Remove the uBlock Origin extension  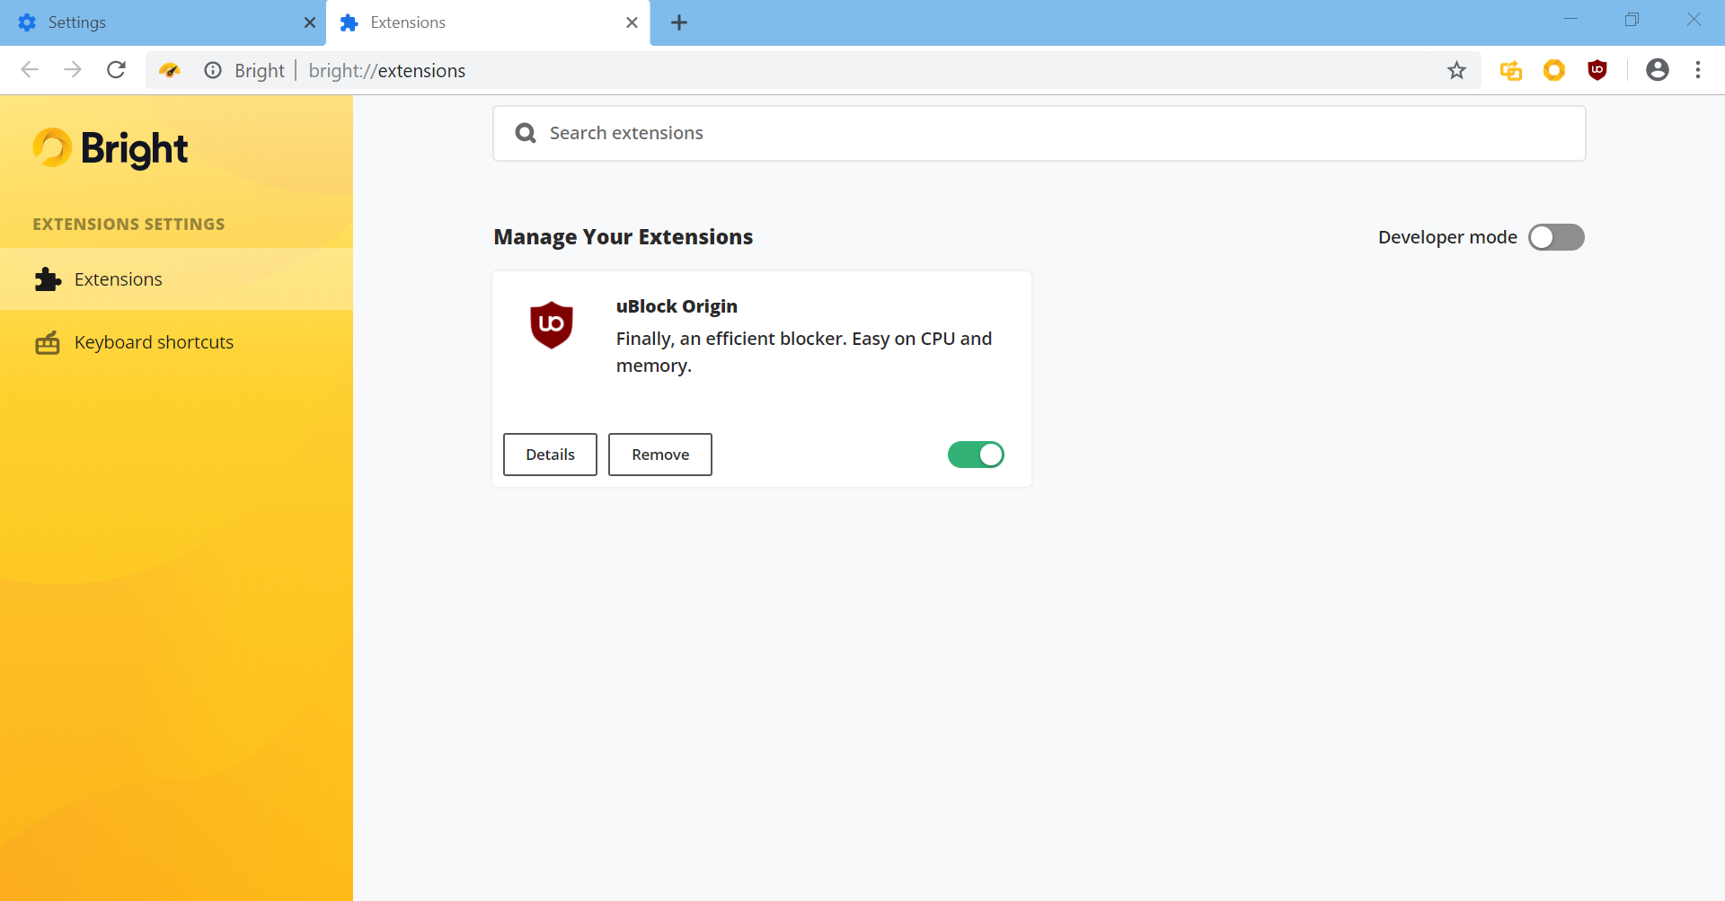660,455
